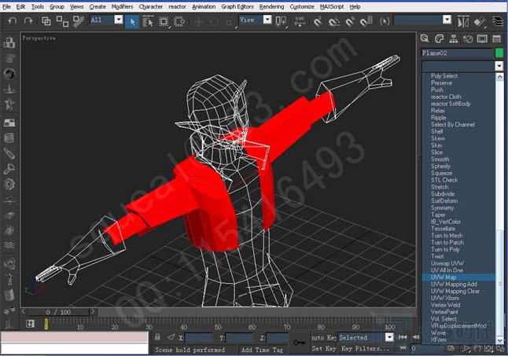Collapse the modifier list dropdown arrow
This screenshot has width=508, height=356.
(x=499, y=66)
